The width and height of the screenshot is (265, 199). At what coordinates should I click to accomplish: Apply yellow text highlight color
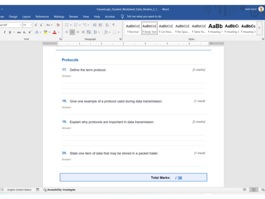pyautogui.click(x=46, y=32)
